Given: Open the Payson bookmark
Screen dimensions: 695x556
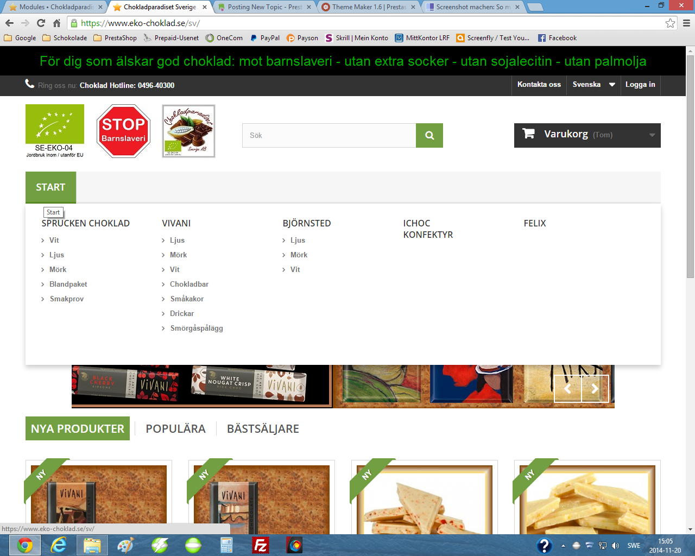Looking at the screenshot, I should (x=302, y=38).
